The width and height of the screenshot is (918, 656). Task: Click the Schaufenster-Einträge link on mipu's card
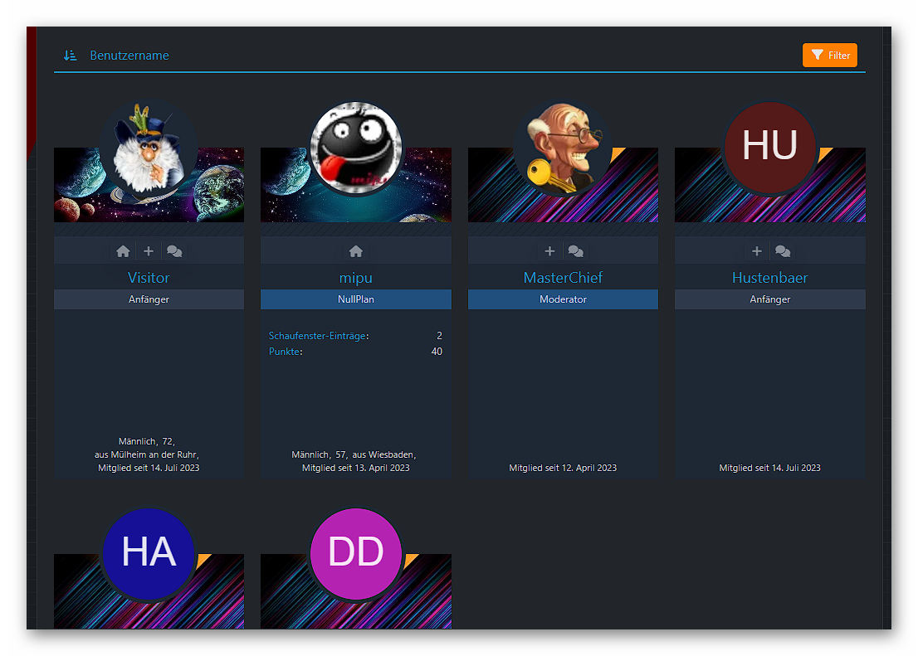point(318,336)
